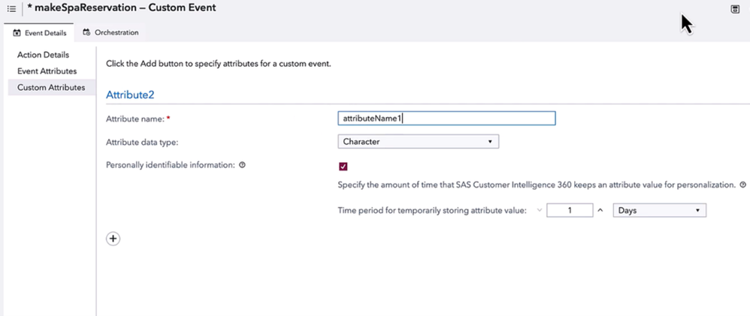Open the Attribute data type dropdown
The width and height of the screenshot is (750, 316).
click(x=418, y=141)
